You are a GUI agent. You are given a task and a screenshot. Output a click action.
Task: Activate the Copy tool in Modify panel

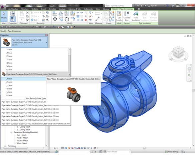[61, 19]
